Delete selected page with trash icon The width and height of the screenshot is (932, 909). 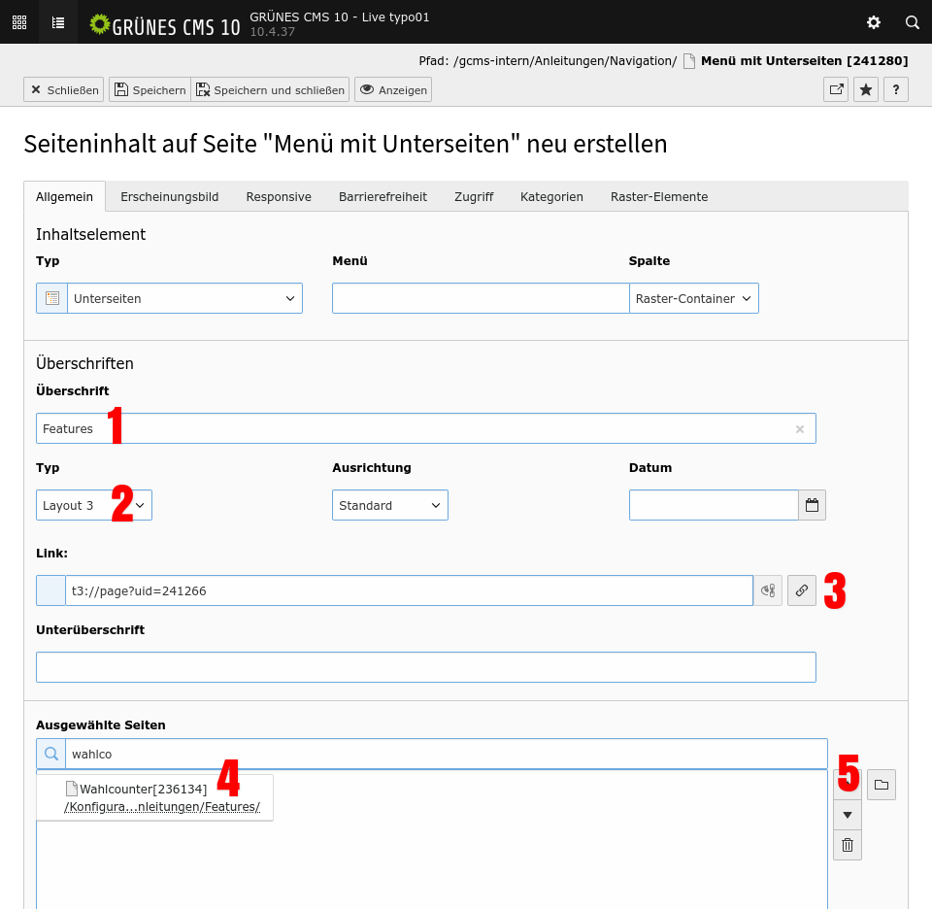(847, 845)
